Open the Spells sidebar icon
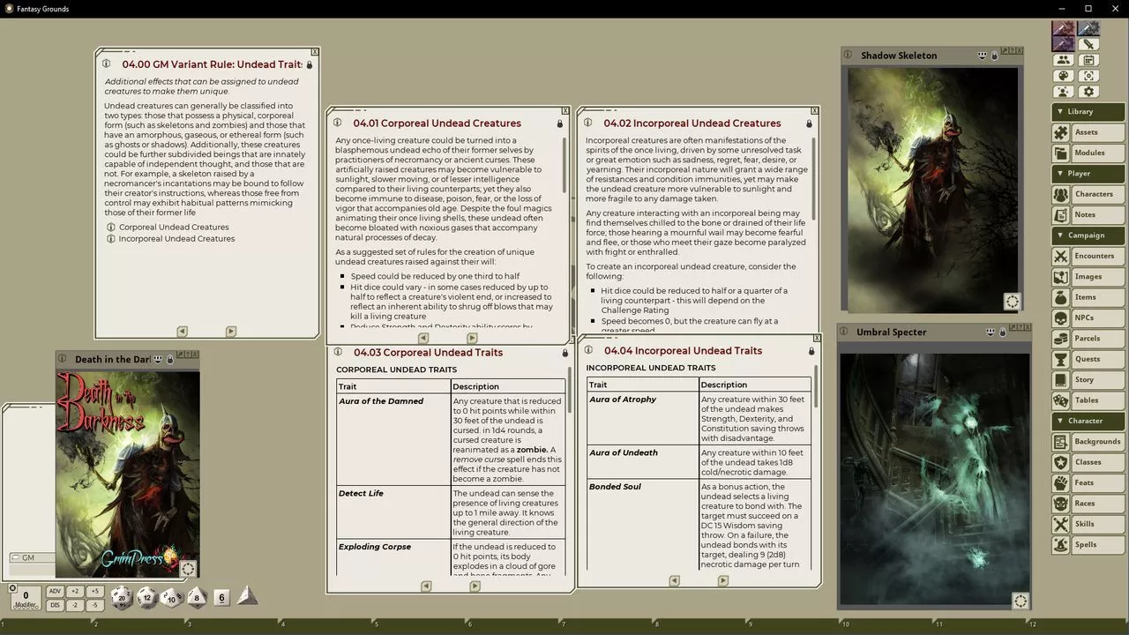Image resolution: width=1129 pixels, height=635 pixels. coord(1061,544)
